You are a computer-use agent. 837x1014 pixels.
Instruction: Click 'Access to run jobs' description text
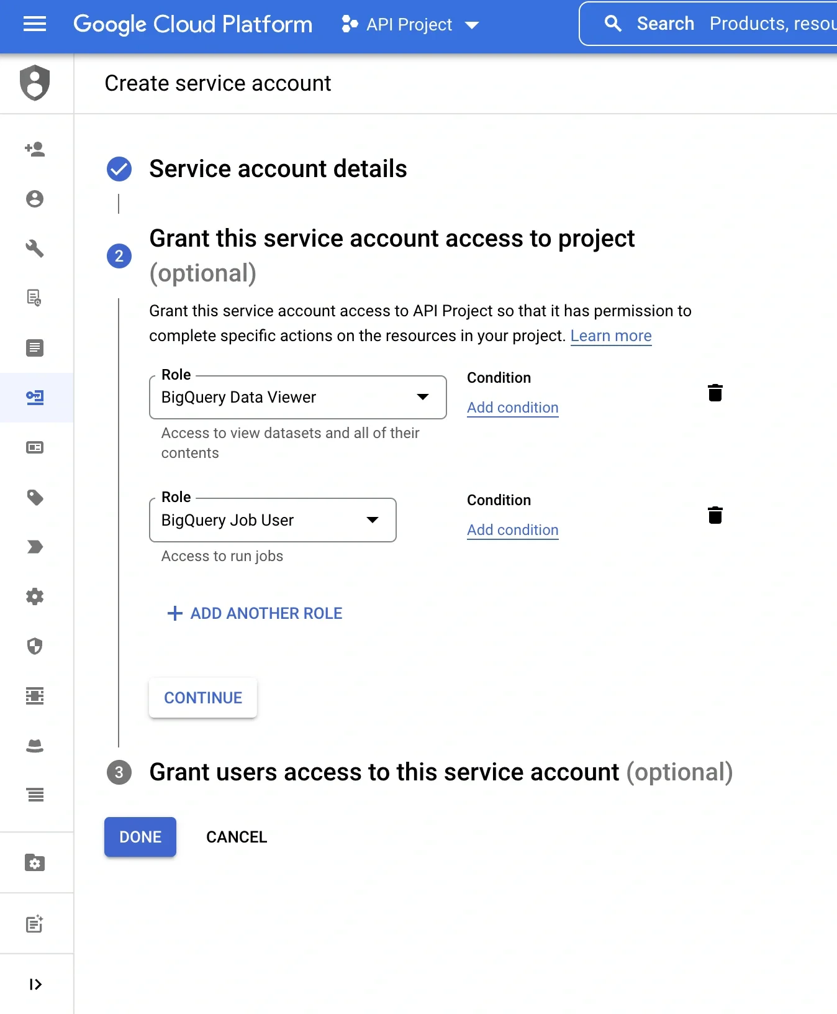[222, 556]
